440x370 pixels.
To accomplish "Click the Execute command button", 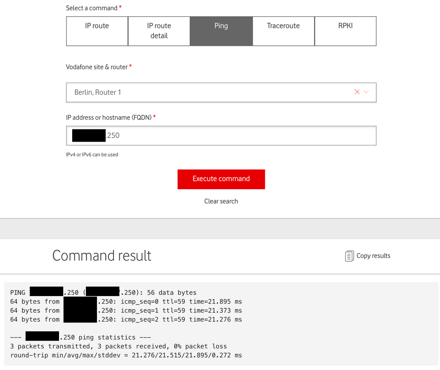I will [221, 179].
